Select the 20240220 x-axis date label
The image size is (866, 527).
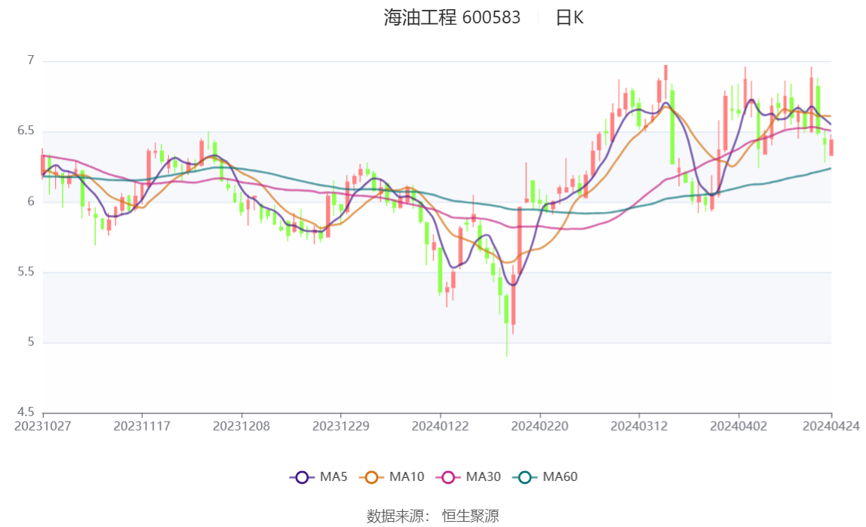tap(539, 426)
